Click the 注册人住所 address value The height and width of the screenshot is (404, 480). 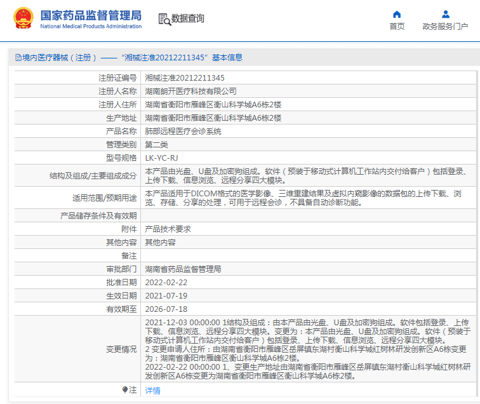213,105
